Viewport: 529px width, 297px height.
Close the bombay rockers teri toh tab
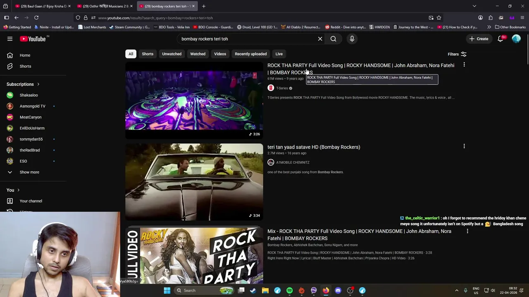(193, 6)
